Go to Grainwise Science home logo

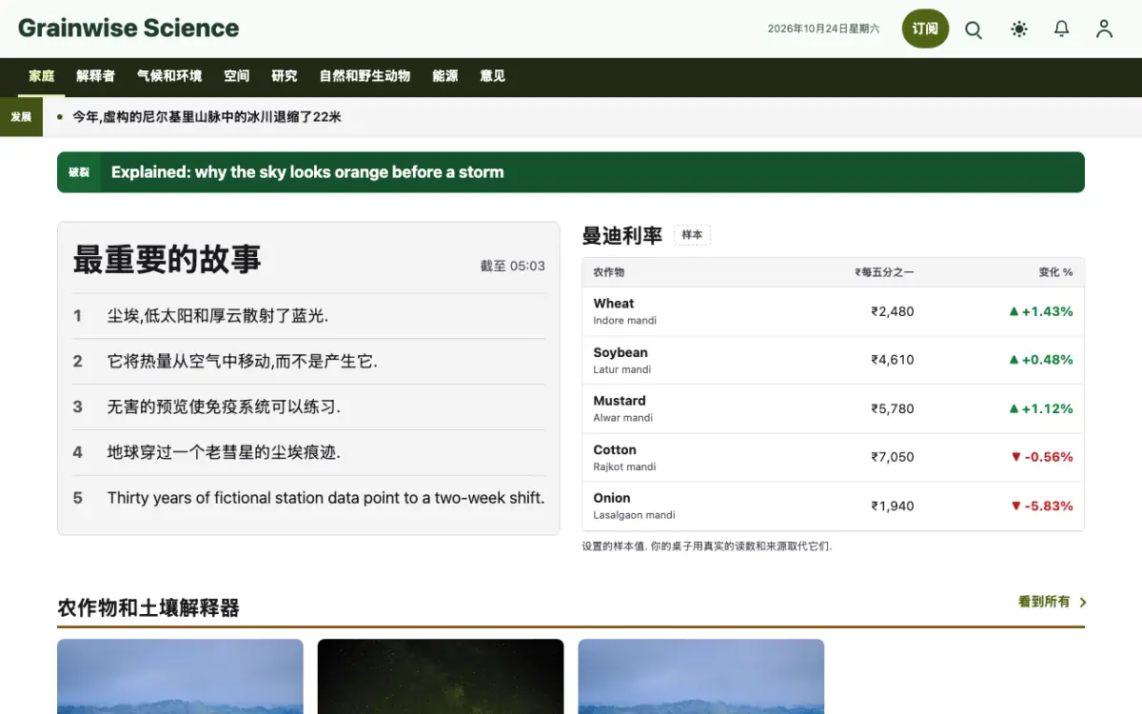[x=128, y=29]
